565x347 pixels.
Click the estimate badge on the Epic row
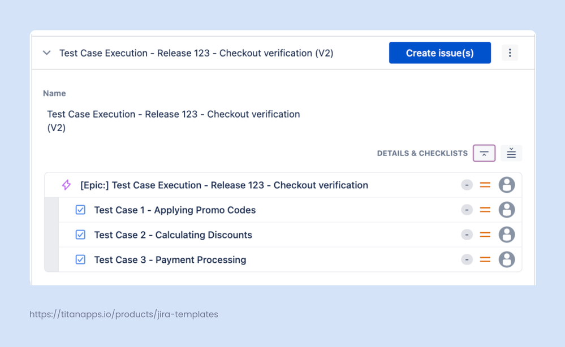click(x=467, y=185)
